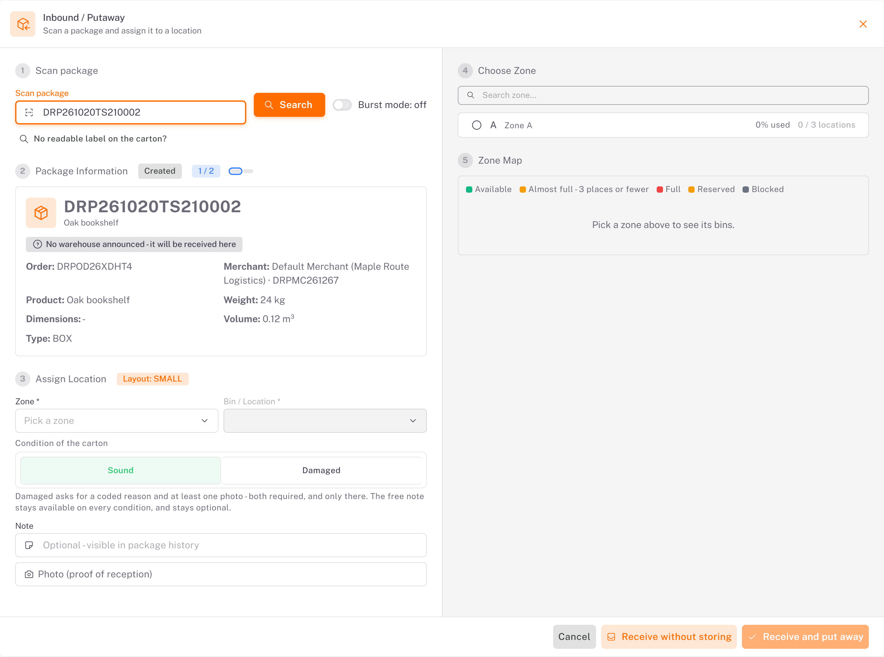Select Damaged carton condition
Image resolution: width=884 pixels, height=657 pixels.
pos(321,470)
